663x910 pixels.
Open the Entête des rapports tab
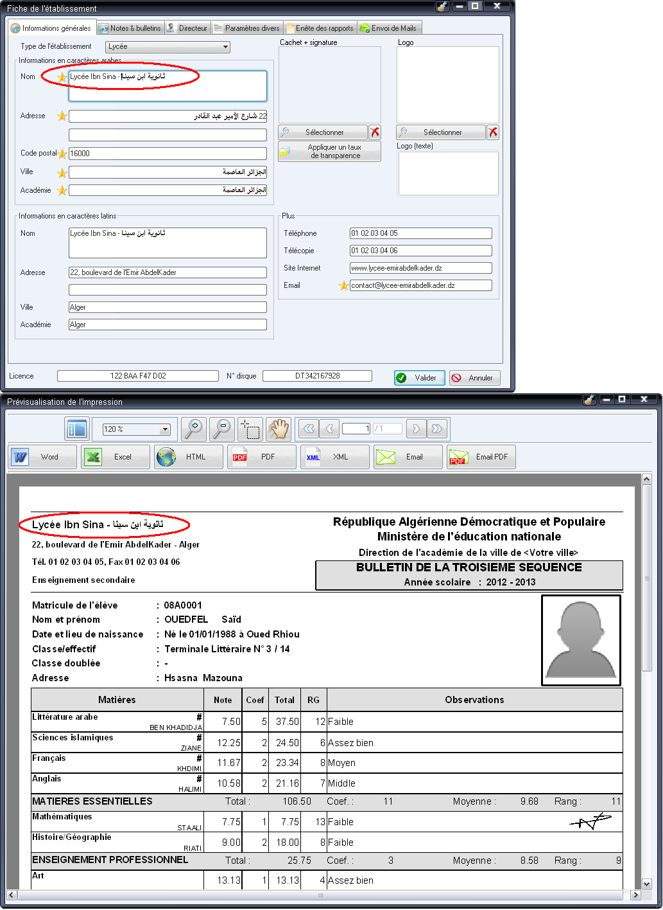(x=320, y=28)
